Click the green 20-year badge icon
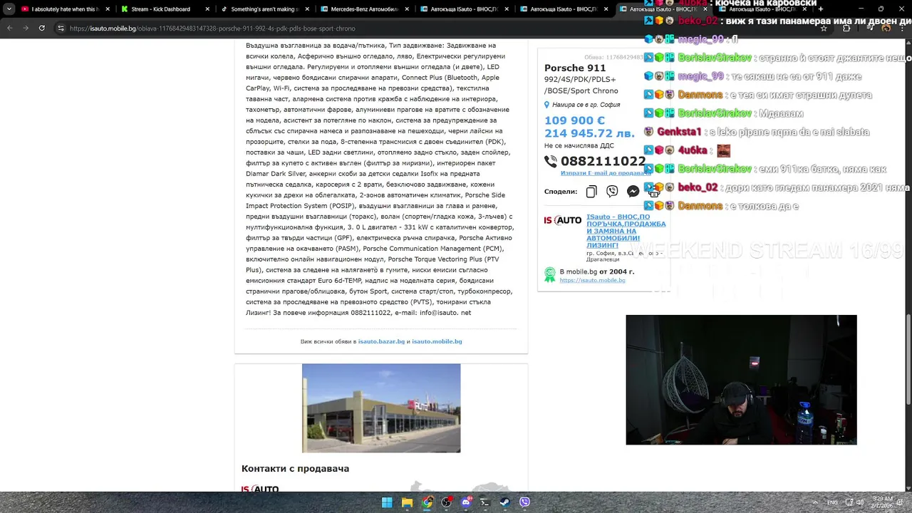Viewport: 912px width, 513px height. point(550,275)
